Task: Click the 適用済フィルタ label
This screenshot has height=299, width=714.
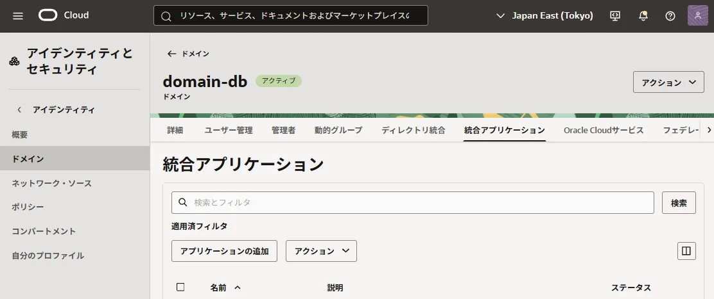Action: [x=199, y=226]
